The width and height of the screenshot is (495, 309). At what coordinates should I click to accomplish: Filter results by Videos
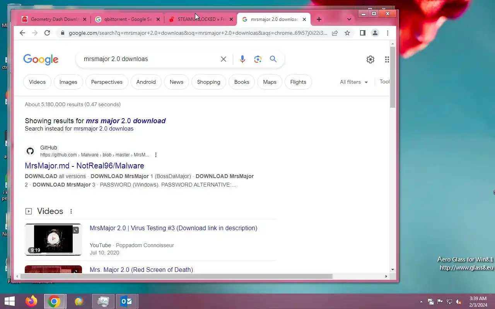pos(37,82)
